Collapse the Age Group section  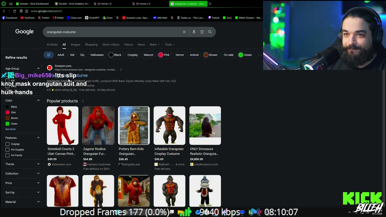click(x=38, y=68)
